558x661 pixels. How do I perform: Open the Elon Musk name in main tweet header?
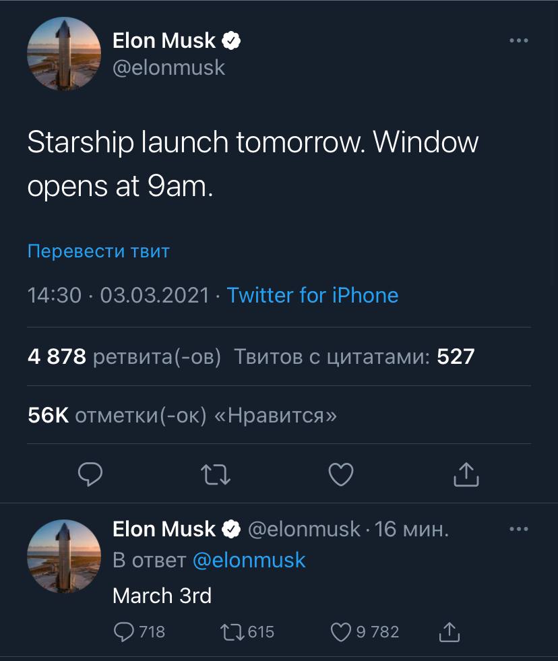click(x=164, y=40)
